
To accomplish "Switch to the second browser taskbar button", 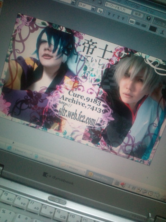I will pyautogui.click(x=45, y=159).
